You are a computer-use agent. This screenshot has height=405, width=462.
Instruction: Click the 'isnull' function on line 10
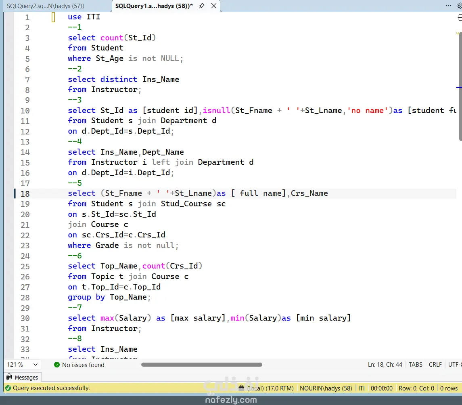(216, 110)
